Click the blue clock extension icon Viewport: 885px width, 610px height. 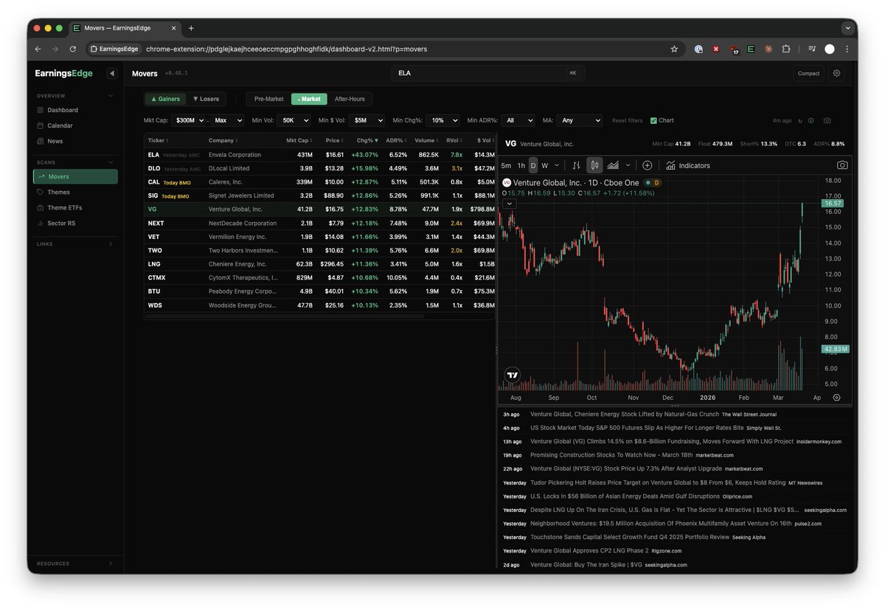point(698,49)
